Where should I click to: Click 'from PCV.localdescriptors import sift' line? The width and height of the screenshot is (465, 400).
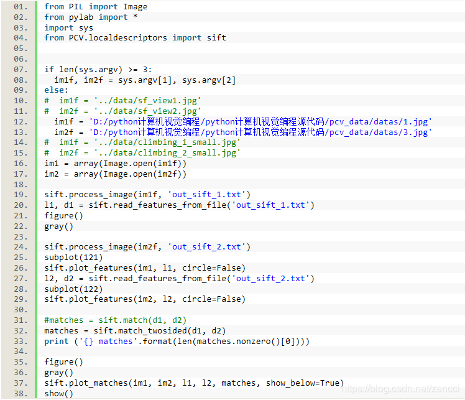click(x=136, y=38)
